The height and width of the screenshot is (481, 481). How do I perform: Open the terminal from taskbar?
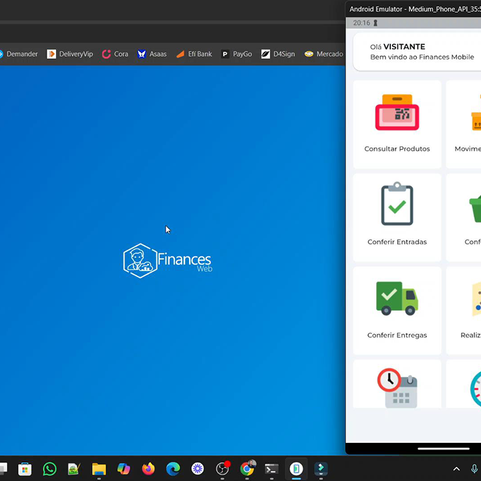coord(271,469)
